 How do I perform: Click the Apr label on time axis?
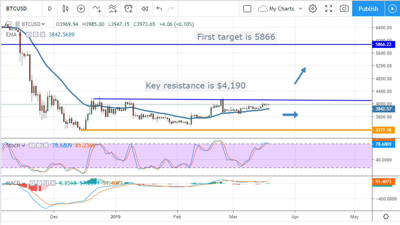pyautogui.click(x=295, y=217)
